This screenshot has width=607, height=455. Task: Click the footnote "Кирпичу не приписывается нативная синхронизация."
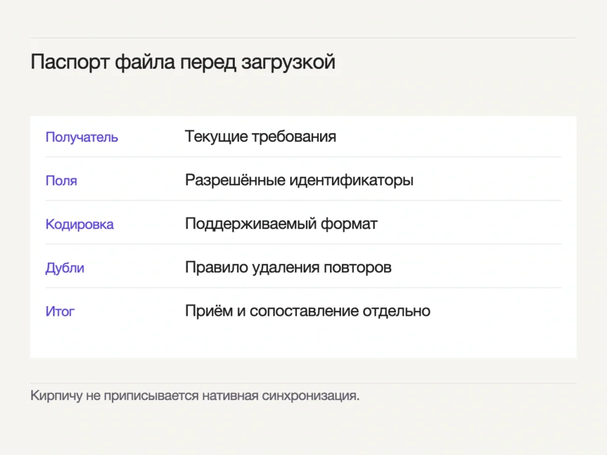[194, 396]
